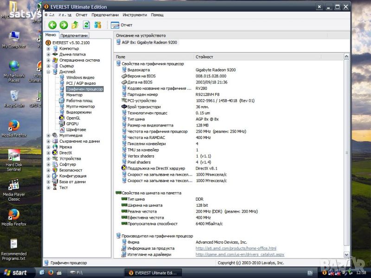This screenshot has height=278, width=371.
Task: Switch to the Предпочитани tab
Action: coord(74,36)
